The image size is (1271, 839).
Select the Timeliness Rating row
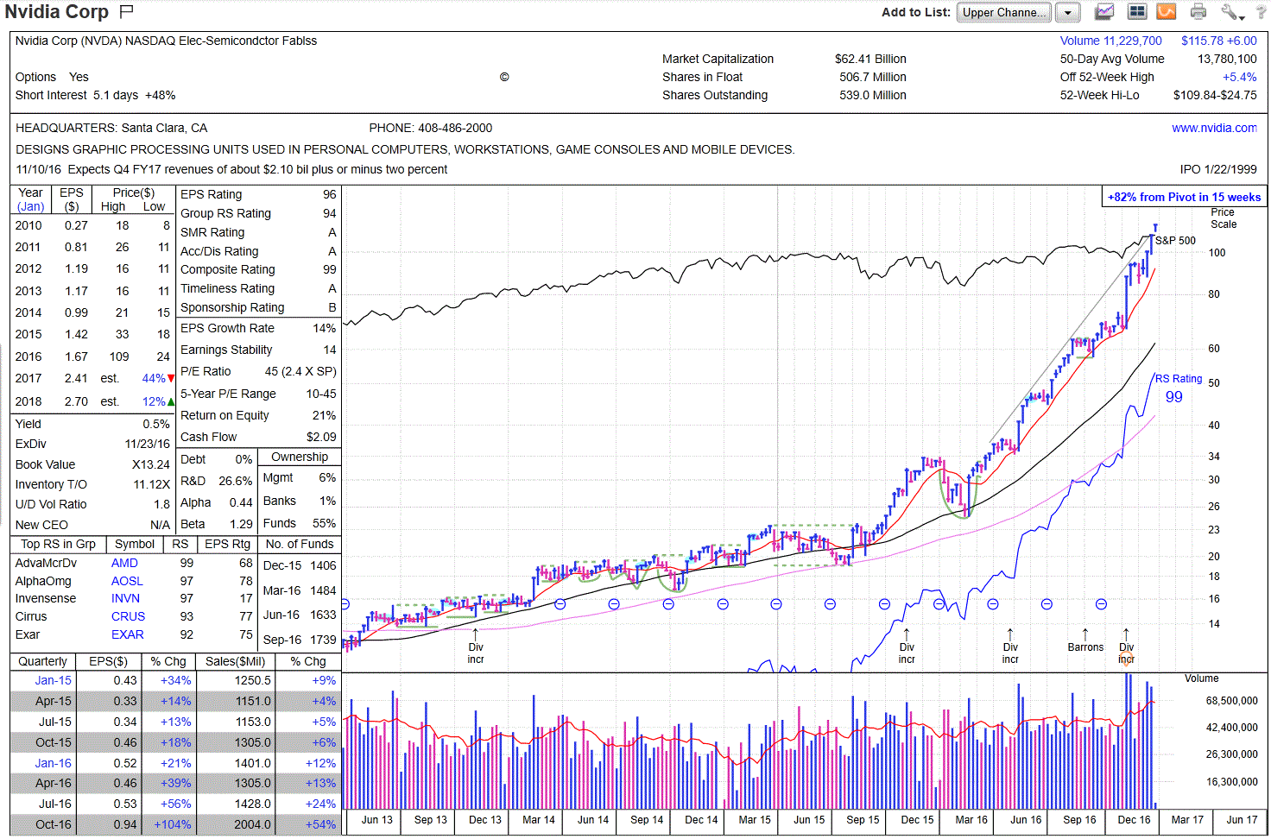coord(258,288)
